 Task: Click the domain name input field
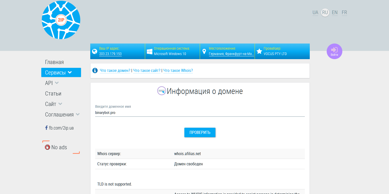(200, 113)
